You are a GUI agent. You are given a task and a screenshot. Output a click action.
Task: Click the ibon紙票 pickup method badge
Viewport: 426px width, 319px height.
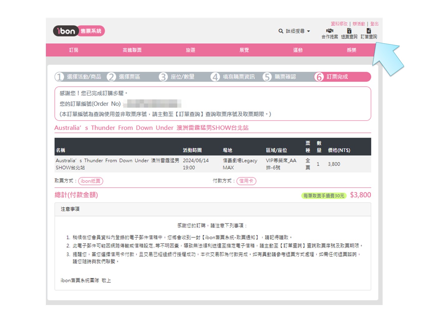tap(91, 181)
